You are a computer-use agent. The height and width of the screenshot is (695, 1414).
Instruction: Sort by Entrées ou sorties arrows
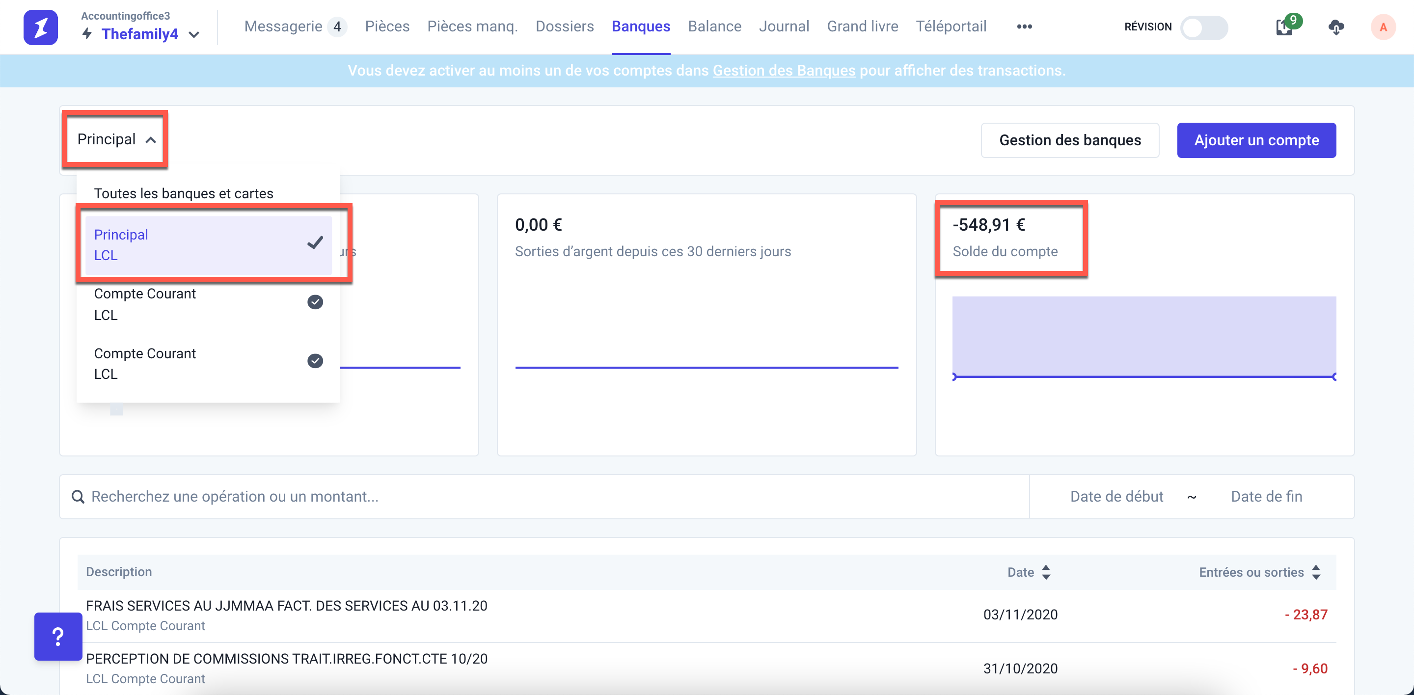[x=1316, y=572]
